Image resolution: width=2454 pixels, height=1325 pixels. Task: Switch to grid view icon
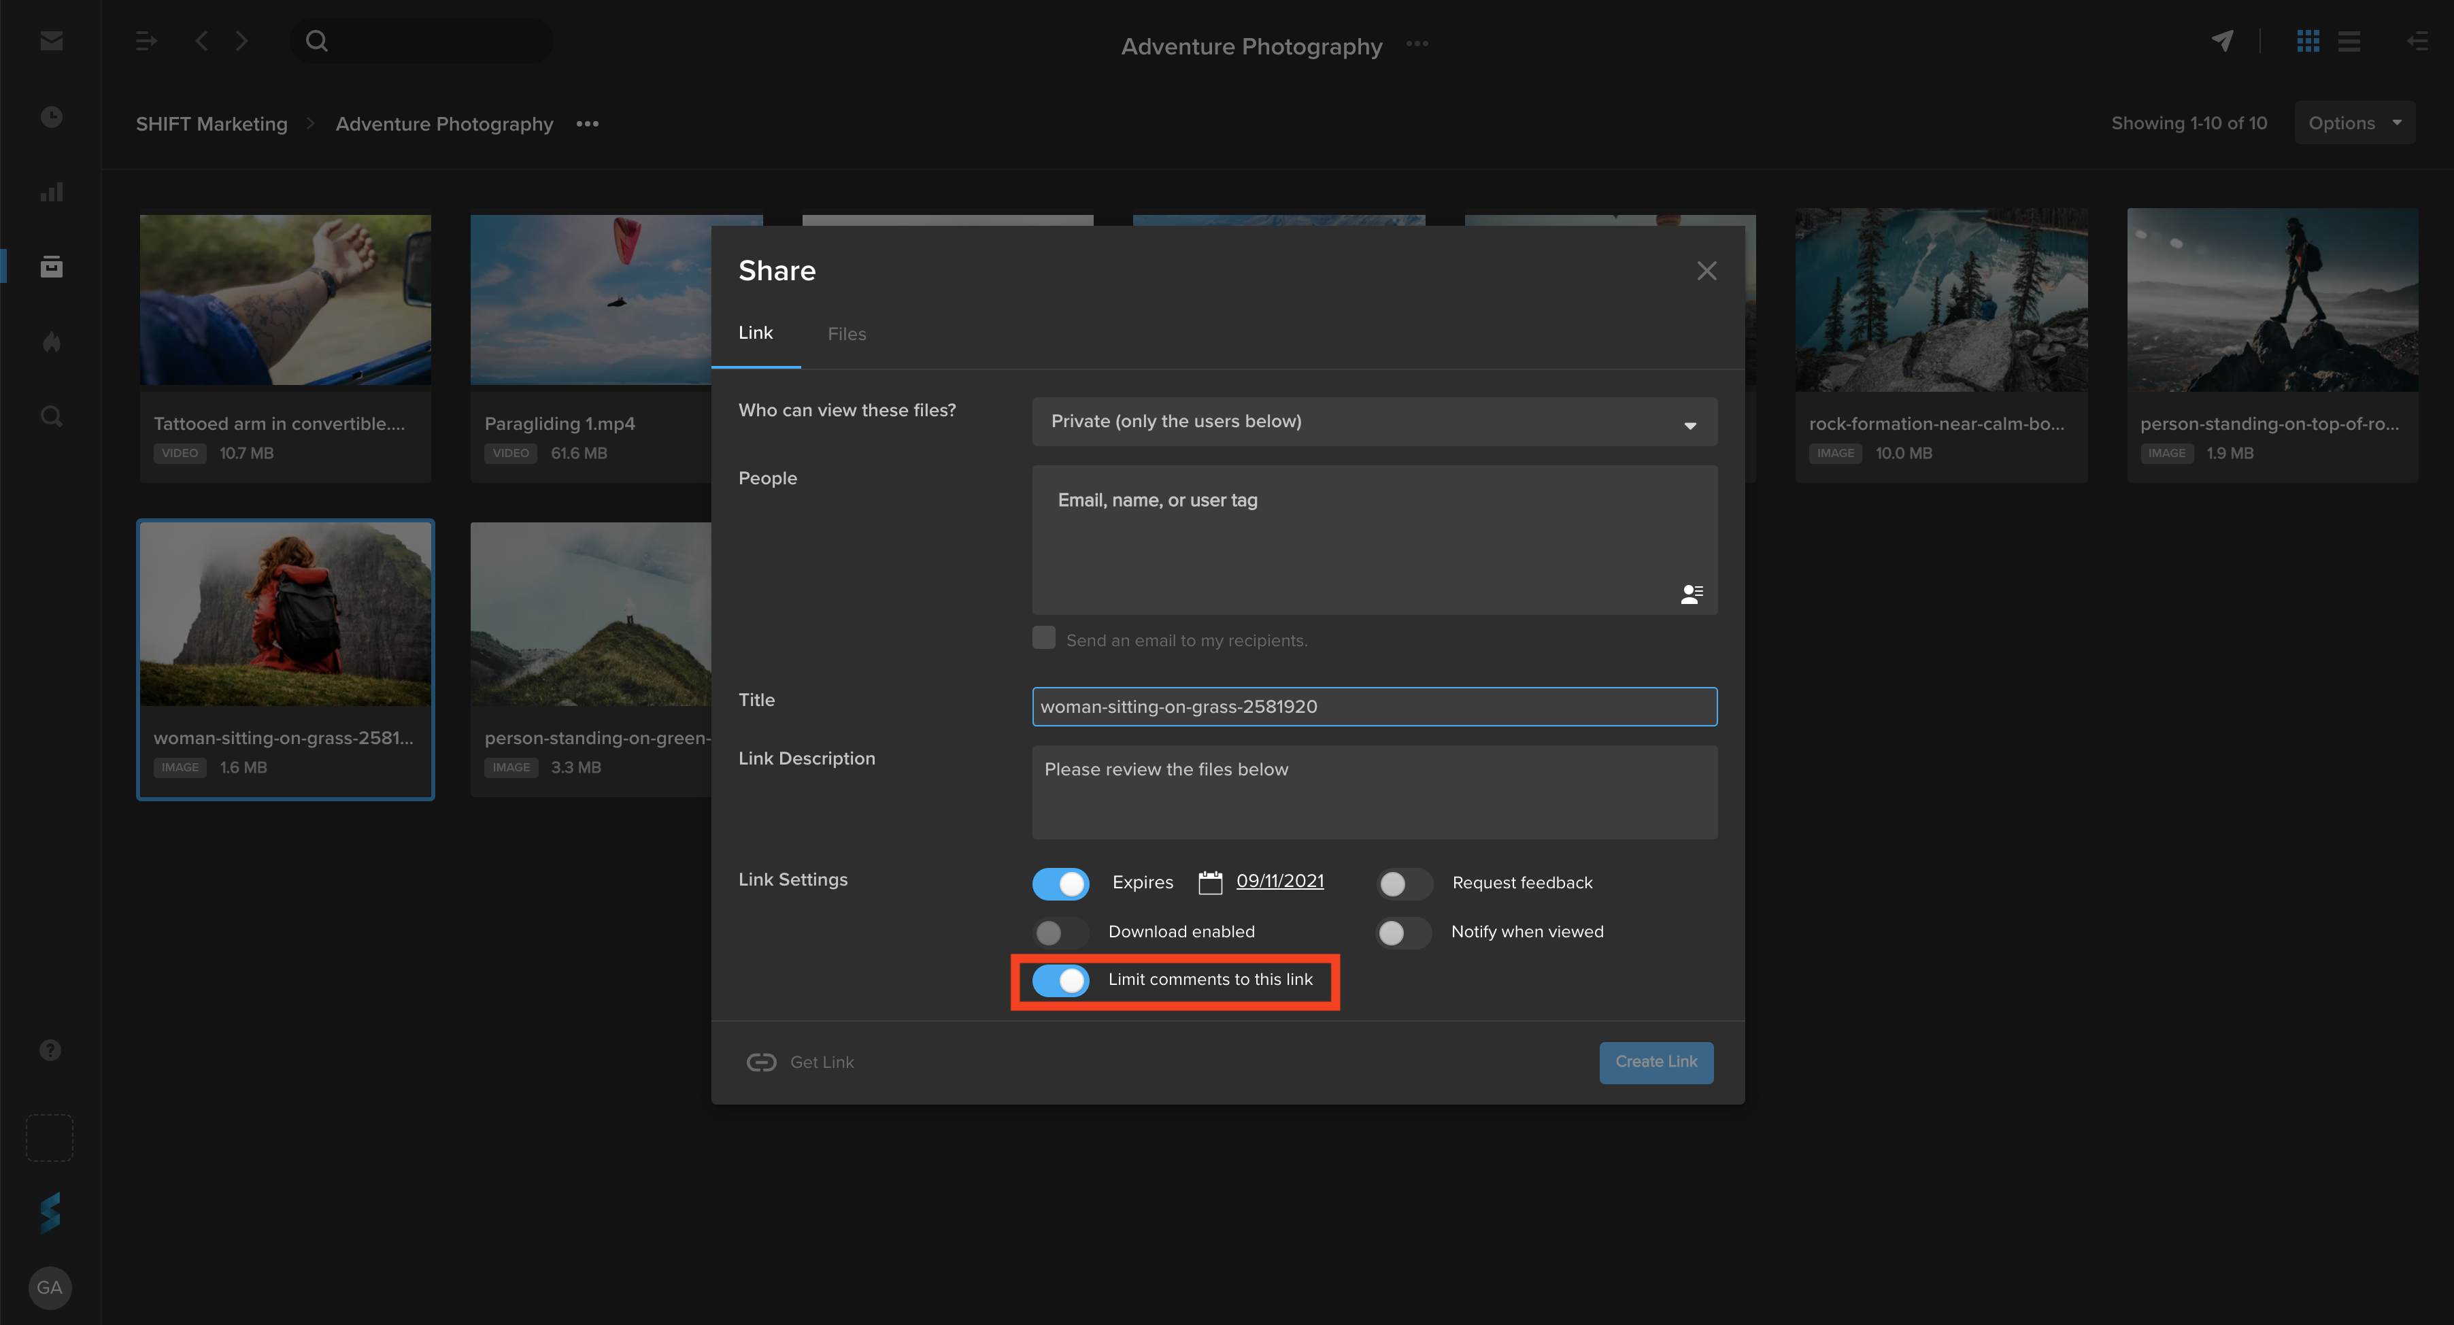[2307, 41]
